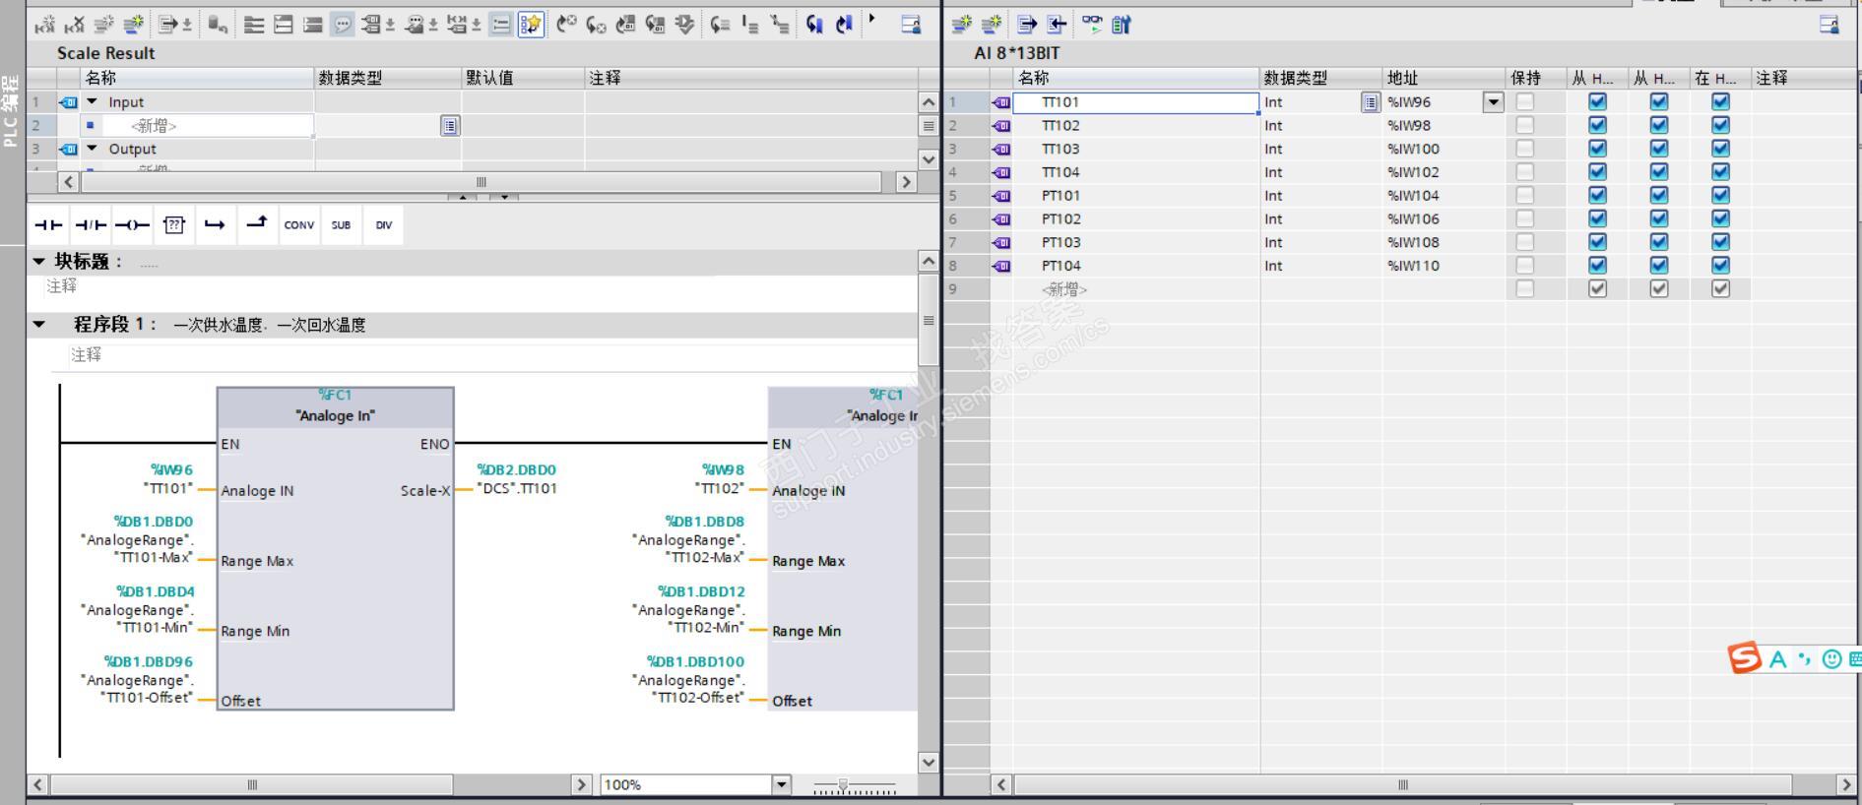
Task: Open a branch in the ladder
Action: (215, 225)
